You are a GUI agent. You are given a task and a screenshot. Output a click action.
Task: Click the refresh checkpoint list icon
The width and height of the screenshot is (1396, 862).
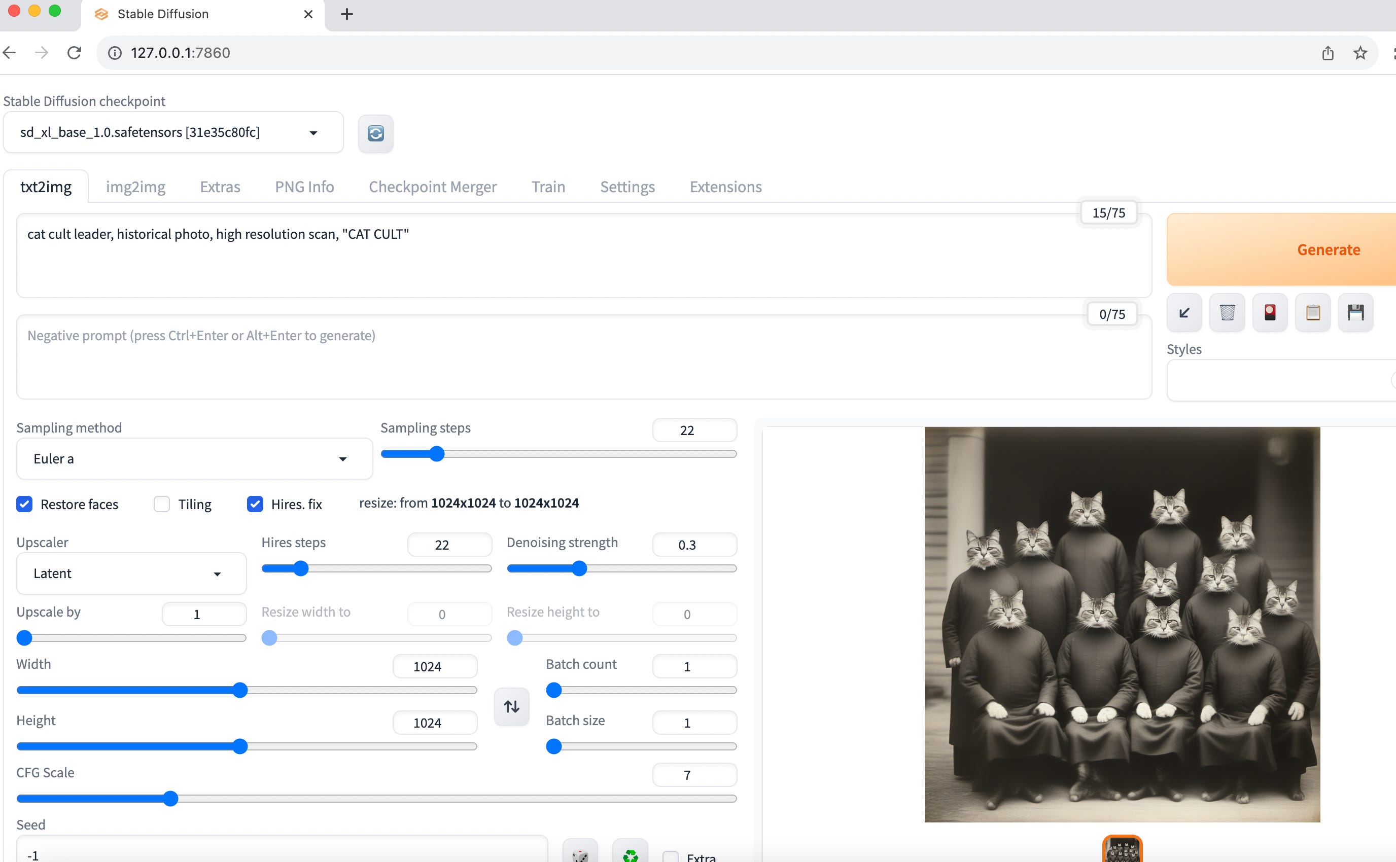coord(375,133)
